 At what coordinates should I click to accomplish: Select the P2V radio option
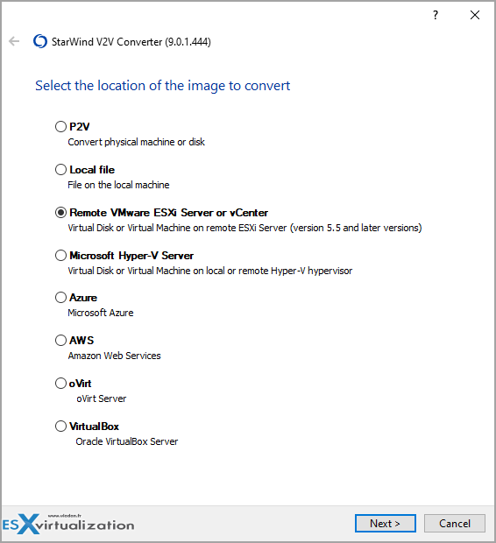(60, 126)
